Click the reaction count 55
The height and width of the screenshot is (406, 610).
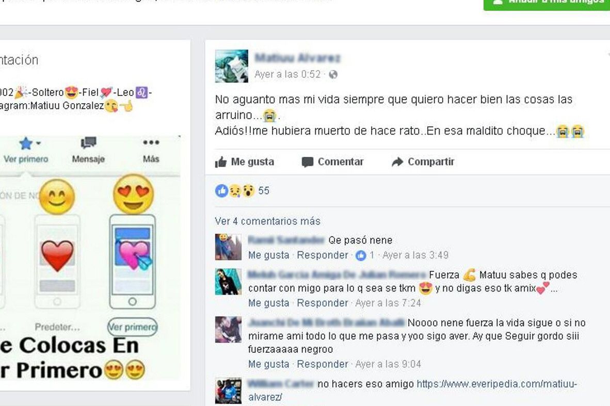tap(264, 190)
